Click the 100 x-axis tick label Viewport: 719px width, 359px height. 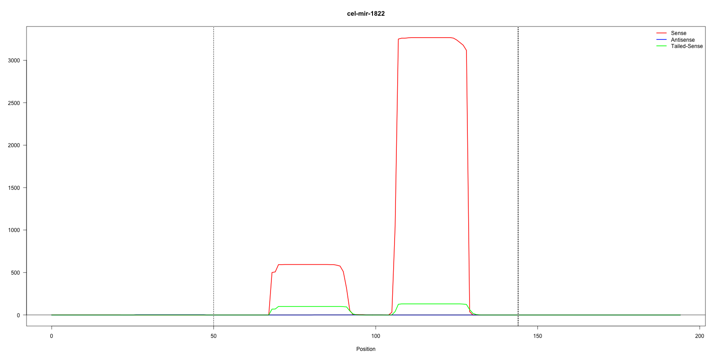(376, 336)
